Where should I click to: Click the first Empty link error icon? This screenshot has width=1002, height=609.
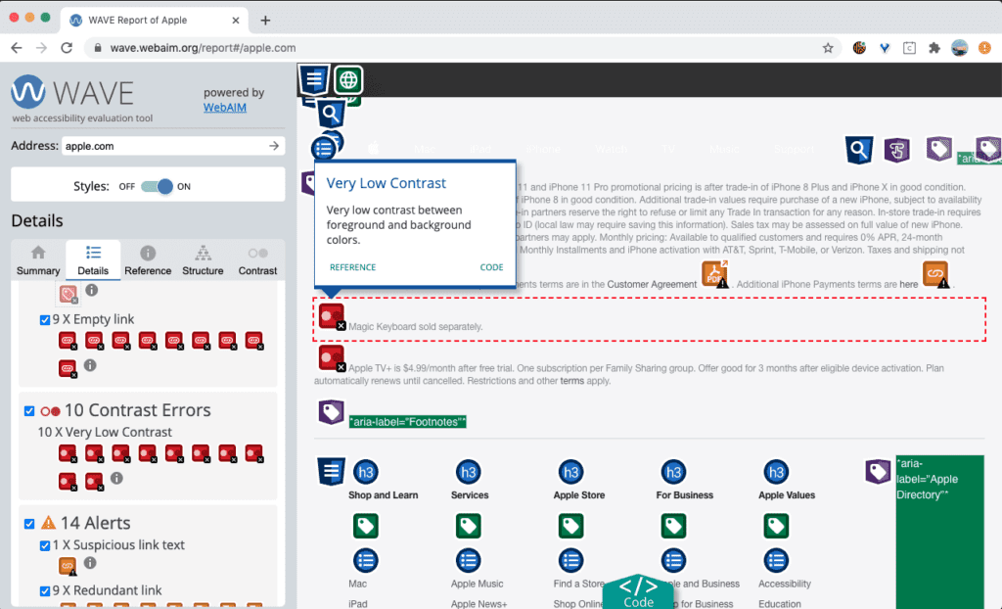click(x=68, y=341)
